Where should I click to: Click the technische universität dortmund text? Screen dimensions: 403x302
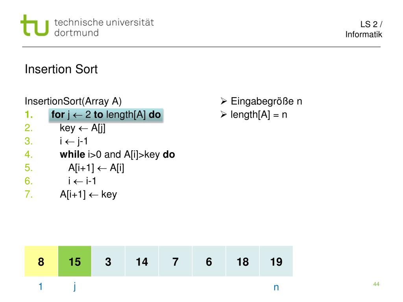click(104, 28)
